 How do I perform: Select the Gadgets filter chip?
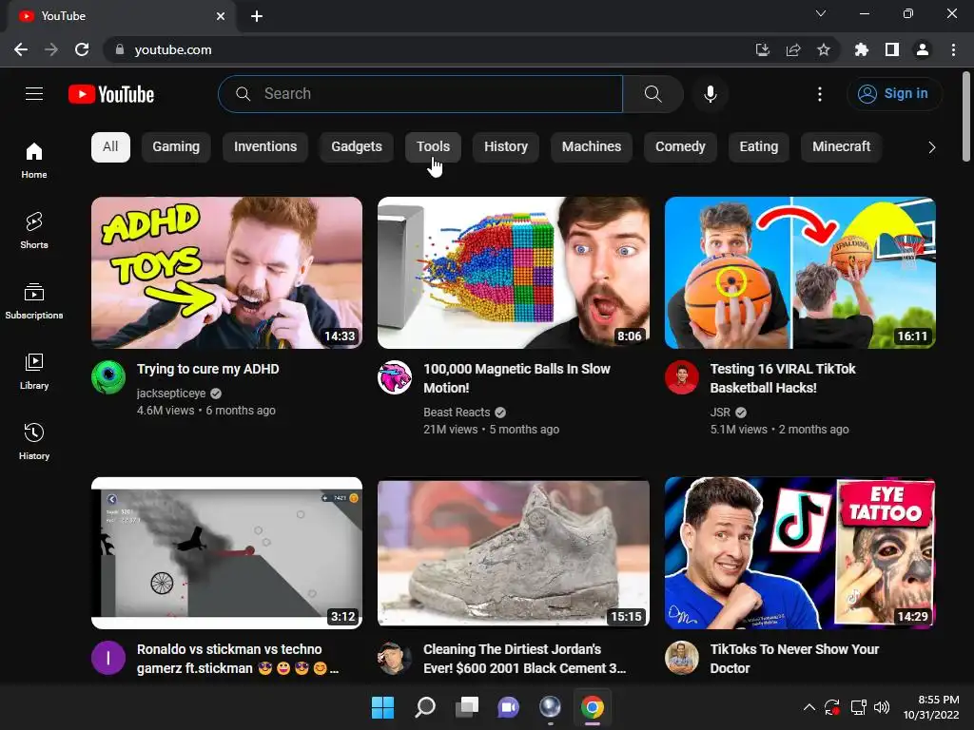pyautogui.click(x=357, y=147)
